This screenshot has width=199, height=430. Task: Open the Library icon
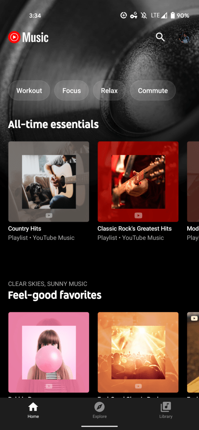point(166,407)
